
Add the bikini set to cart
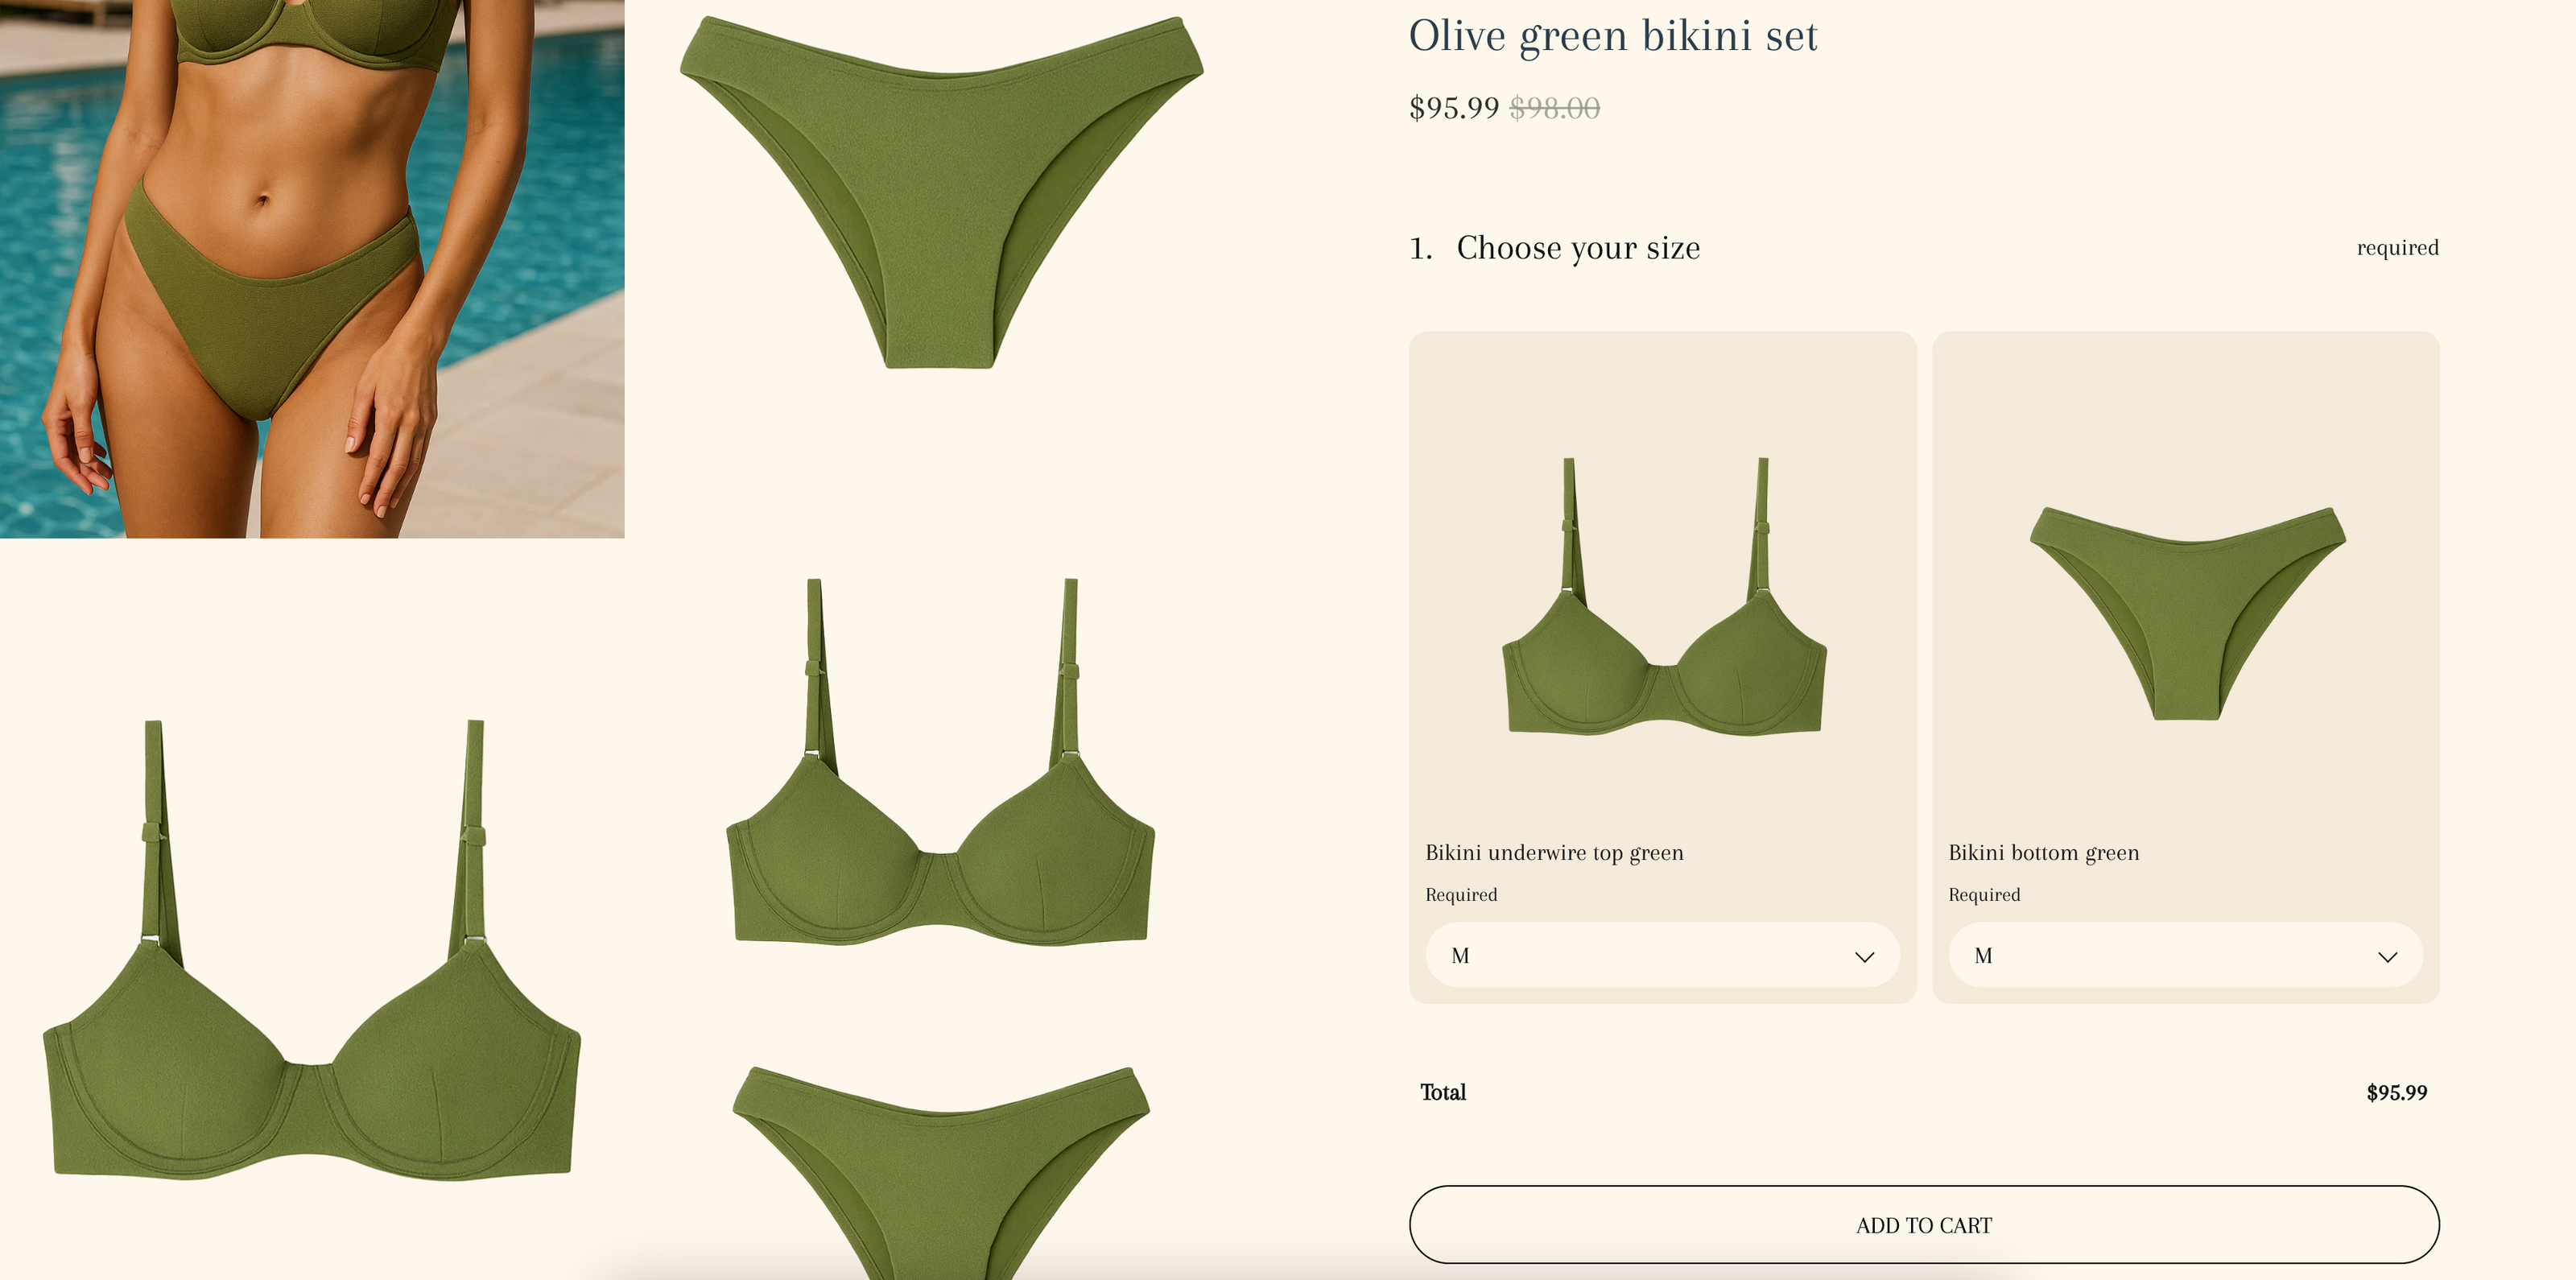coord(1924,1224)
